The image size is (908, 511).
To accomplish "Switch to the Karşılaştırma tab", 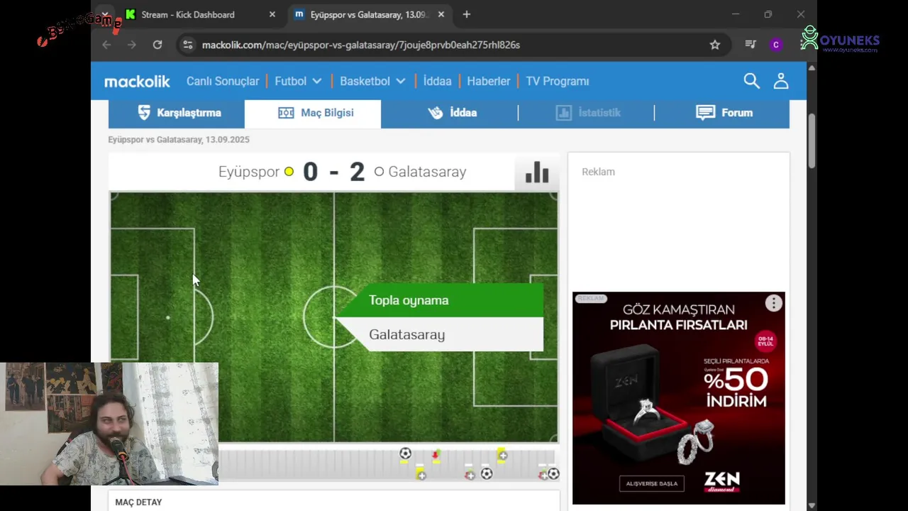I will pos(177,113).
